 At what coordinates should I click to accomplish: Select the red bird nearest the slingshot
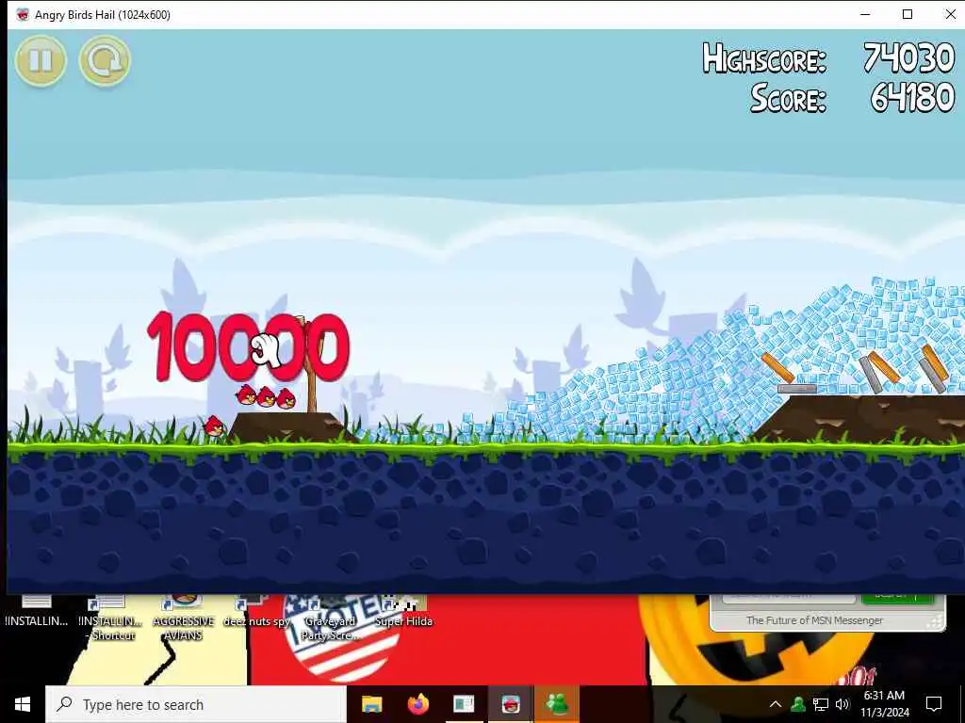pyautogui.click(x=286, y=398)
